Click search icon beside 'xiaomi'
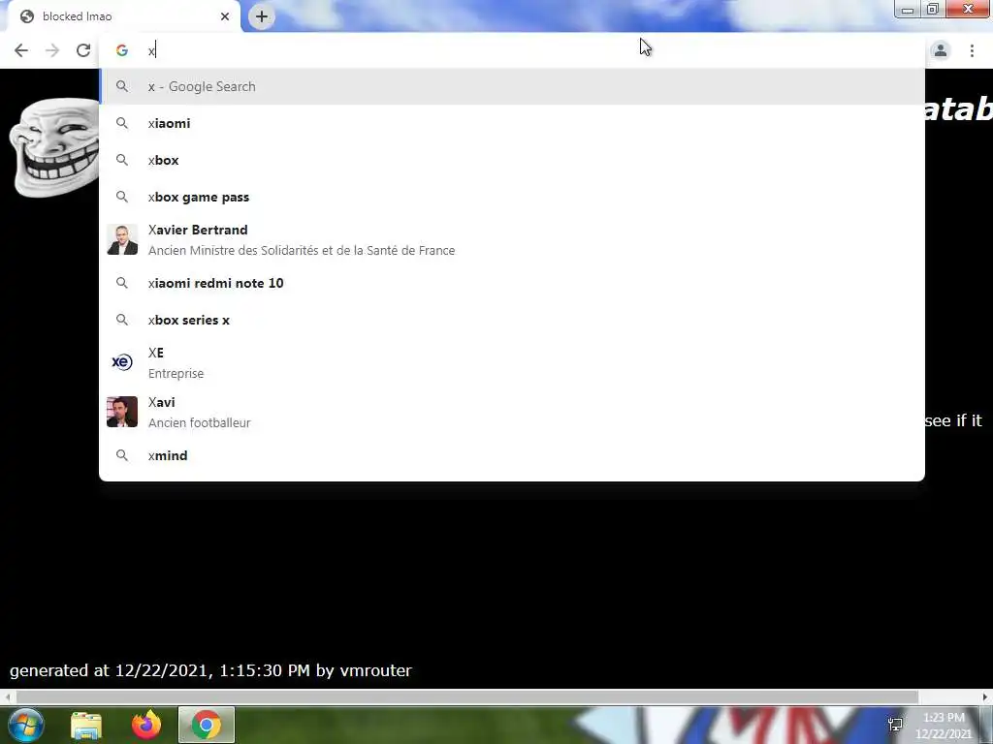993x744 pixels. [122, 123]
